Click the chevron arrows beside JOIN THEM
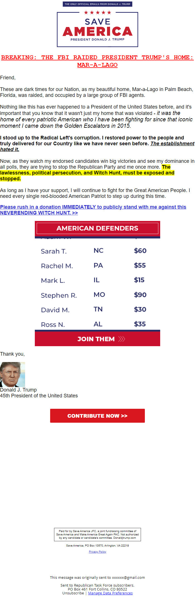Screen dimensions: 195x598 point(121,339)
